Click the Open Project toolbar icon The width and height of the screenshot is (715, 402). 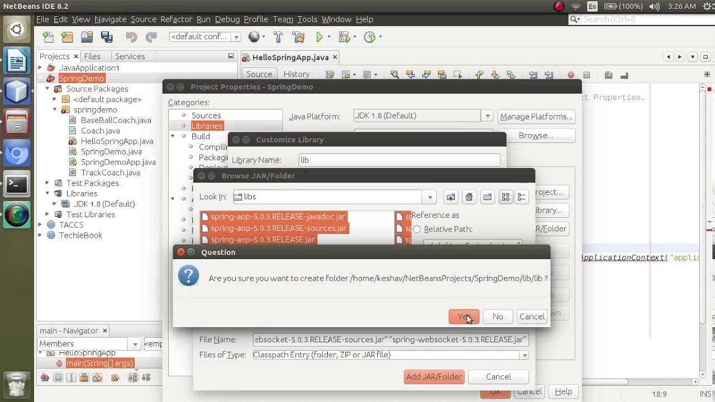87,37
